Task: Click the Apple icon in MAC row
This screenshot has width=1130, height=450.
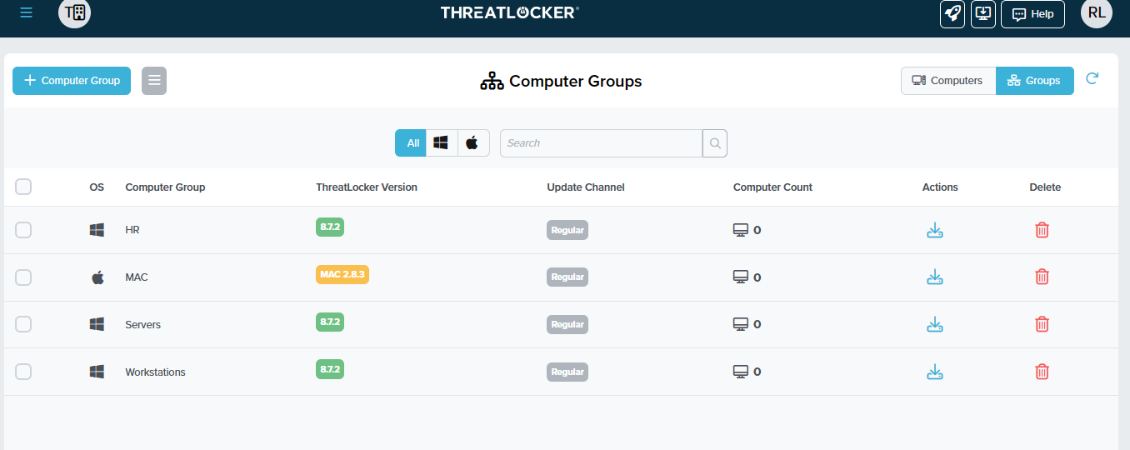Action: (x=97, y=277)
